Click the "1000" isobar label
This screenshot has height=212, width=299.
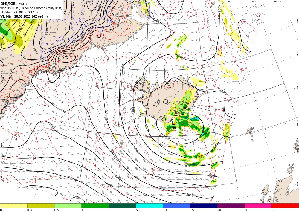point(166,138)
